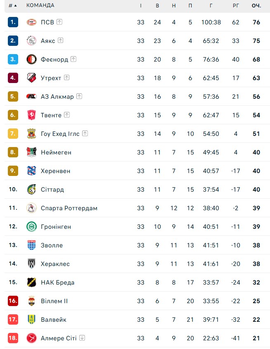Click the Ajax team crest
Image resolution: width=270 pixels, height=349 pixels.
pyautogui.click(x=31, y=41)
